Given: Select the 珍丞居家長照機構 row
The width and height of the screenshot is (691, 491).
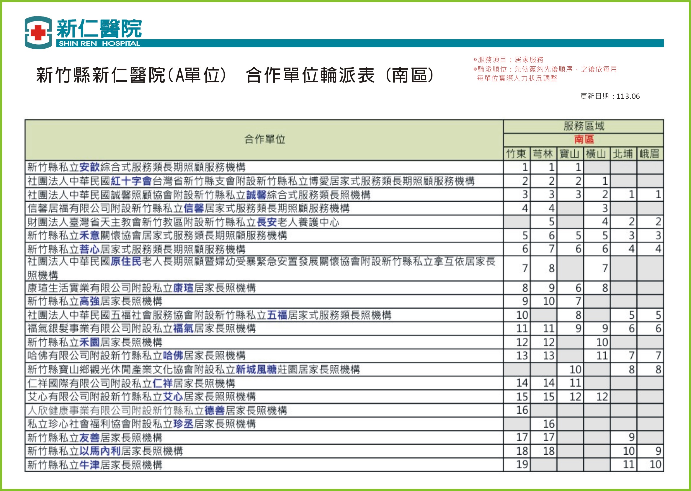Looking at the screenshot, I should coord(344,424).
